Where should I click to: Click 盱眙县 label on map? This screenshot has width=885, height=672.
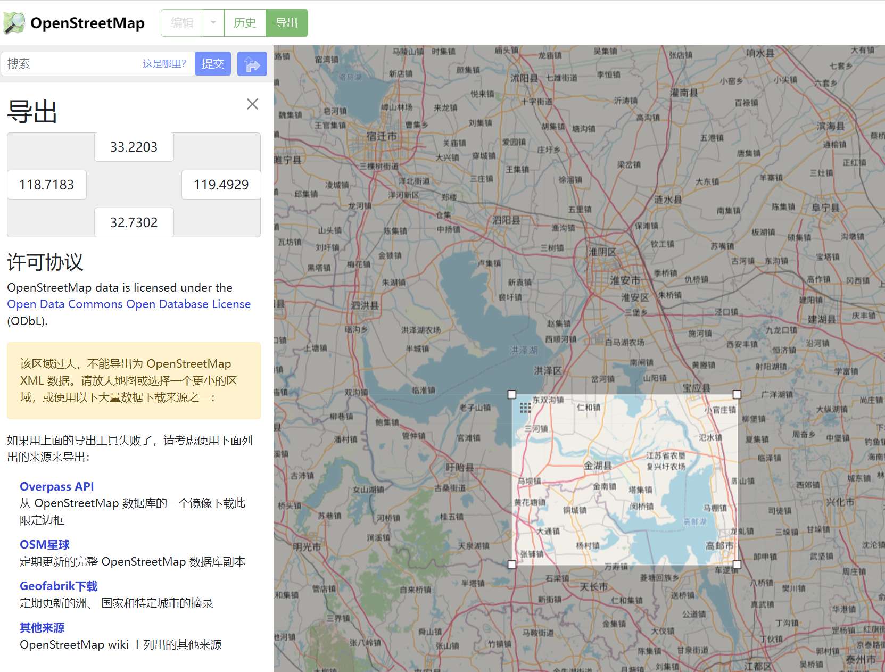coord(460,467)
